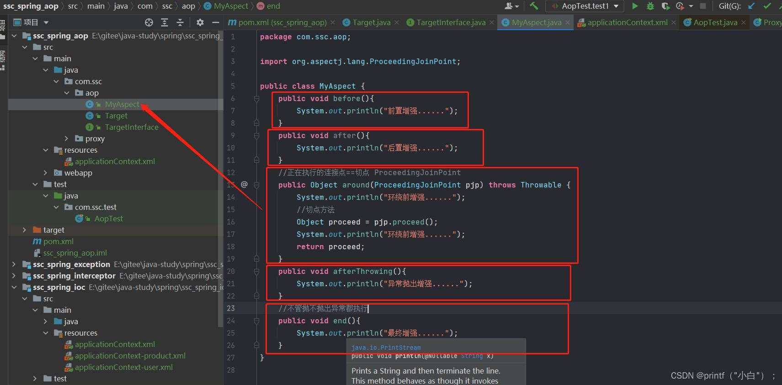
Task: Click Git update project arrow icon
Action: click(751, 6)
